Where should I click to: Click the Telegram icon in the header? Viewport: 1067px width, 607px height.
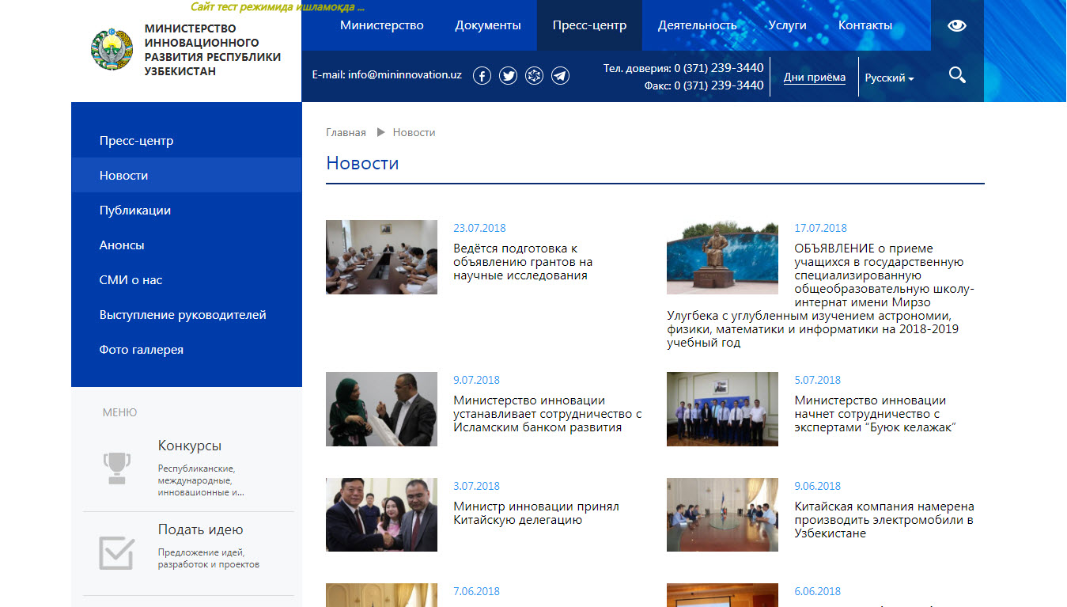tap(560, 76)
